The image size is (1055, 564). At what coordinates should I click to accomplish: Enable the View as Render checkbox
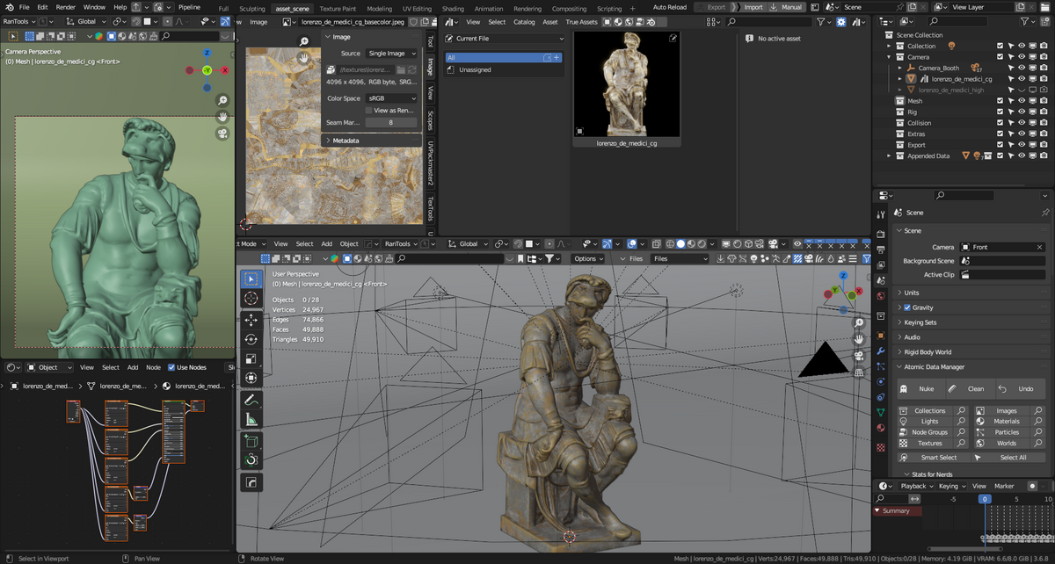click(368, 111)
